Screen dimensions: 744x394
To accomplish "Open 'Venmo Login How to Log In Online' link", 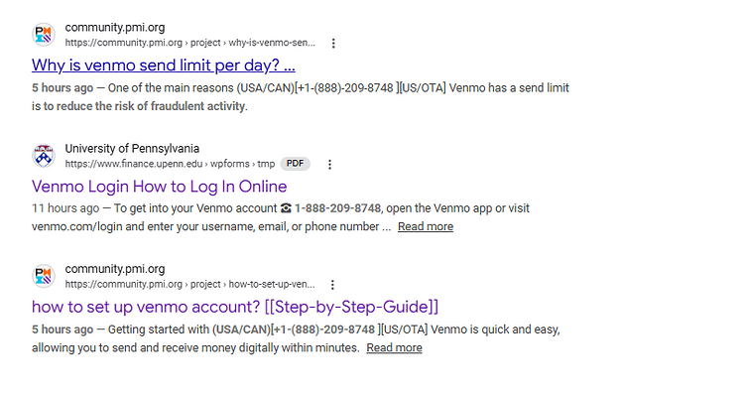I will (159, 186).
